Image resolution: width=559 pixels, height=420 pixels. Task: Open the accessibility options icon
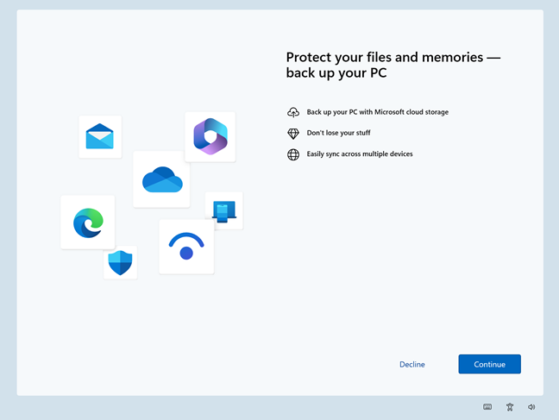pos(510,407)
